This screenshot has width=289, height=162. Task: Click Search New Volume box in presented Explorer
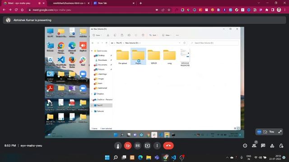coord(214,43)
